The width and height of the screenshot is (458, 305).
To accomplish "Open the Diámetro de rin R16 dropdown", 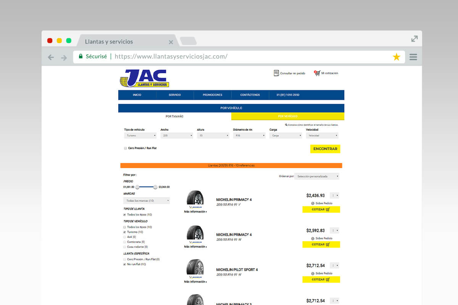I will click(249, 135).
